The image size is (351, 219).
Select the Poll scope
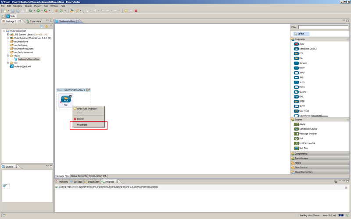tap(298, 138)
